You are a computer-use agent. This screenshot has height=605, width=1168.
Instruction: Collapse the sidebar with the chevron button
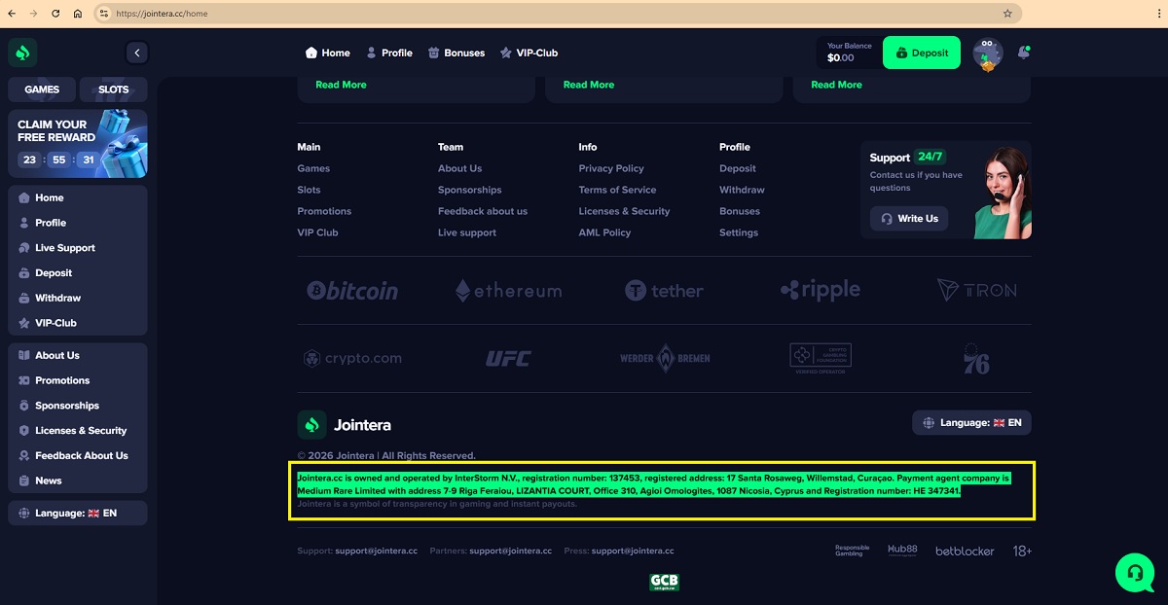click(x=136, y=53)
